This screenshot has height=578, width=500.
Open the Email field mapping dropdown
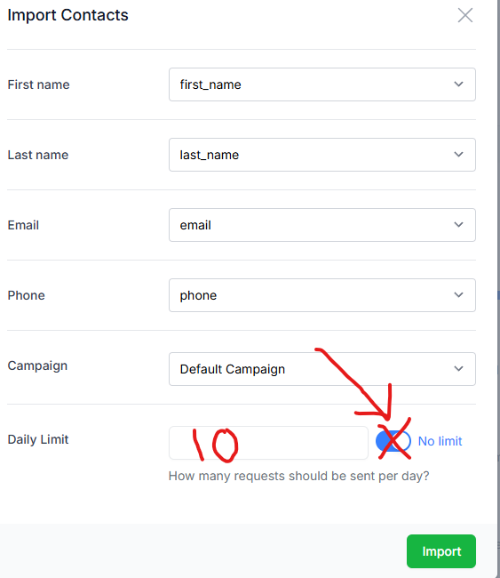(322, 225)
